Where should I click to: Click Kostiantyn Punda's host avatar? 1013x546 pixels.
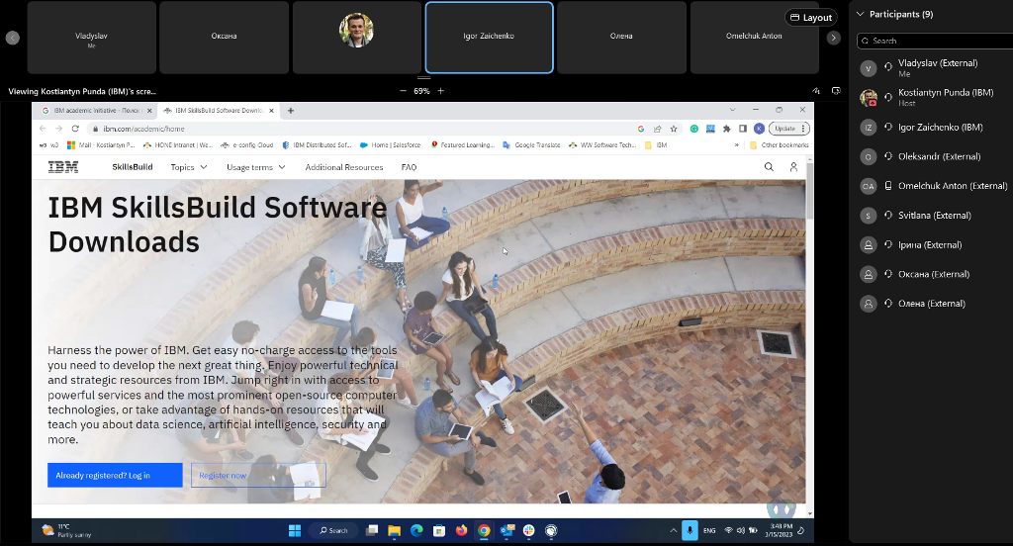[x=869, y=98]
